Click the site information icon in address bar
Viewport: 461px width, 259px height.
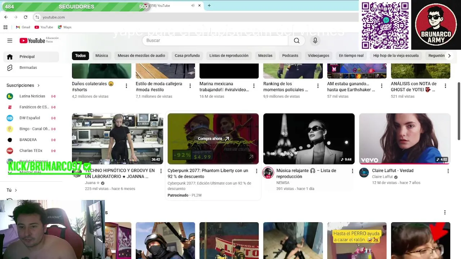pos(37,17)
